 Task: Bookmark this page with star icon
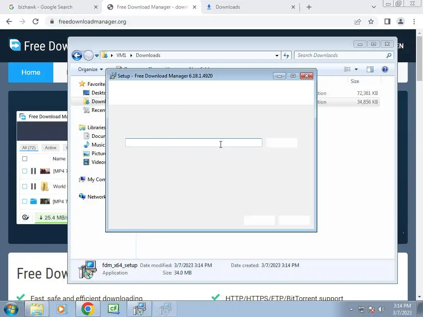pos(371,21)
